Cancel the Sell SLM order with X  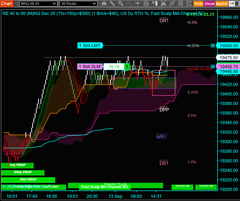tap(213, 66)
